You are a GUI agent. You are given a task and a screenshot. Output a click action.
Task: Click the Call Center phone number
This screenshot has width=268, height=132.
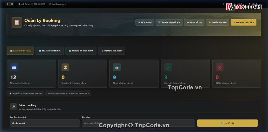tap(38, 4)
